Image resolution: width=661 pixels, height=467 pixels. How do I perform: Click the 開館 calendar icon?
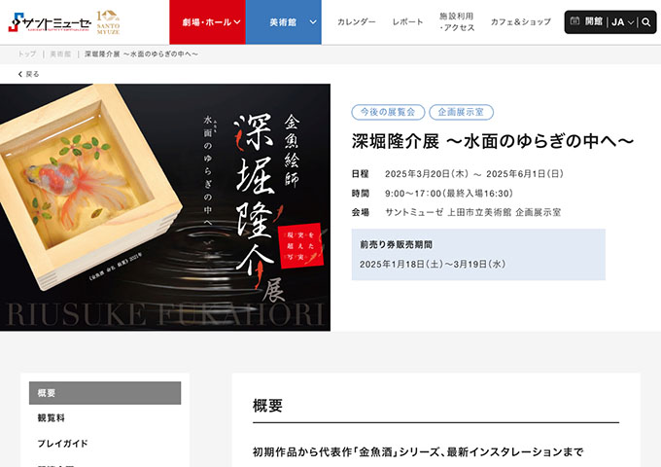[574, 20]
